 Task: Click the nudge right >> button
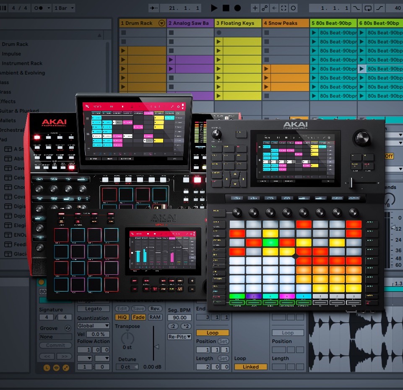(x=64, y=356)
